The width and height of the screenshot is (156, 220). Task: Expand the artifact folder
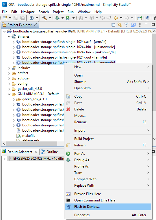tap(9, 73)
